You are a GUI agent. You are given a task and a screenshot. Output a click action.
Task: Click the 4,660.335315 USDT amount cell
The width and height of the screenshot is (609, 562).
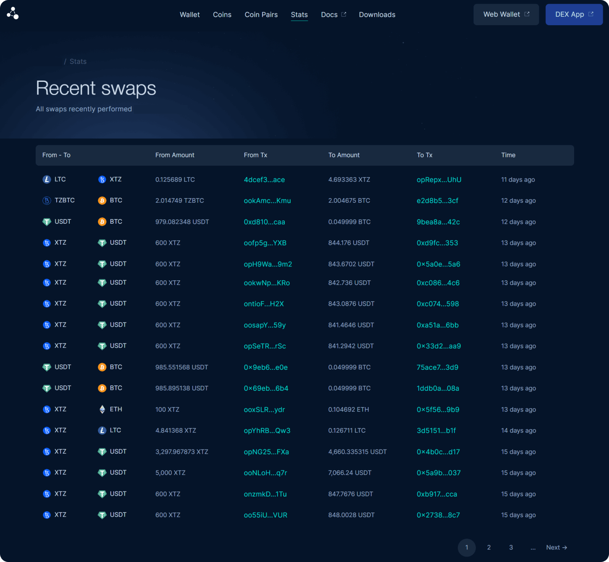coord(357,452)
